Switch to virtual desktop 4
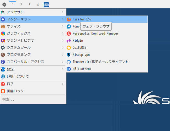Viewport: 170px width, 131px height. (38, 5)
